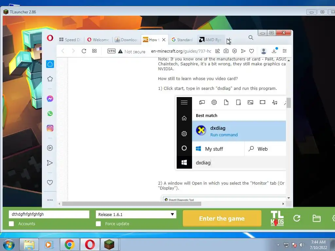Viewport: 335px width, 251px height.
Task: Open WhatsApp in Opera sidebar
Action: coord(50,113)
